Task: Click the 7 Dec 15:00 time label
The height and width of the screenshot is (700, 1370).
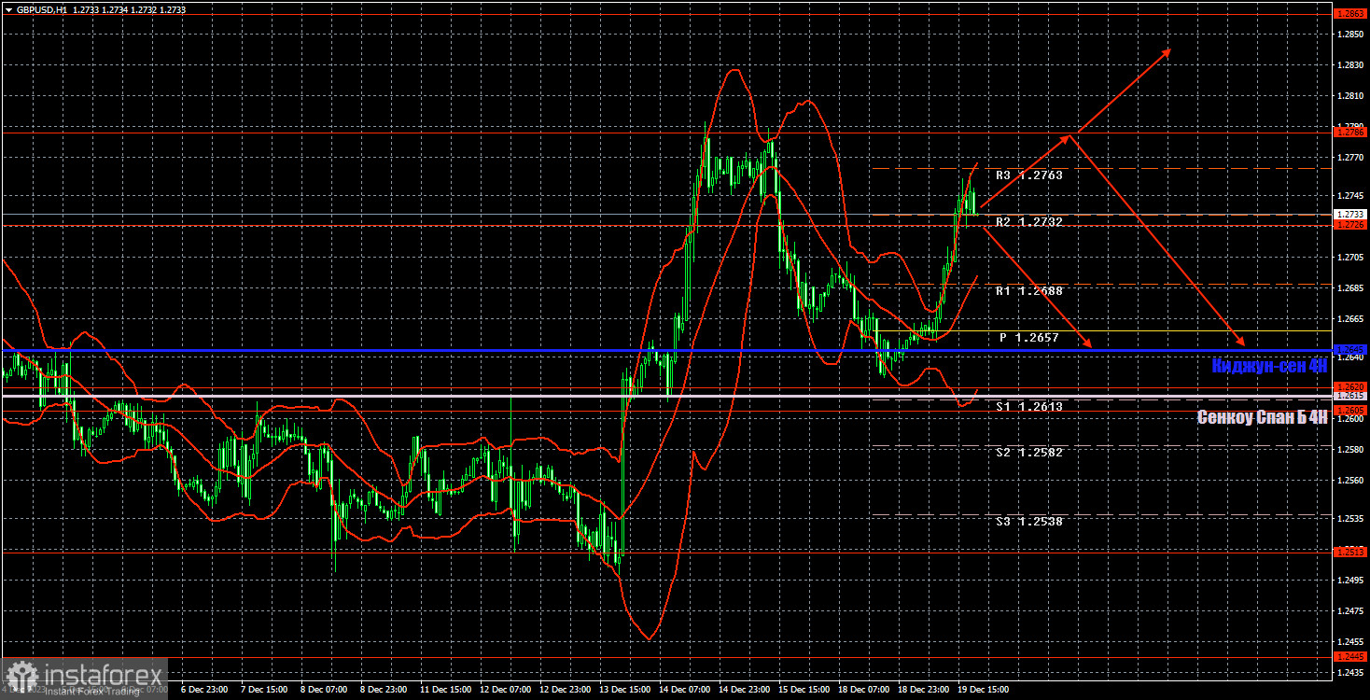Action: (x=262, y=690)
